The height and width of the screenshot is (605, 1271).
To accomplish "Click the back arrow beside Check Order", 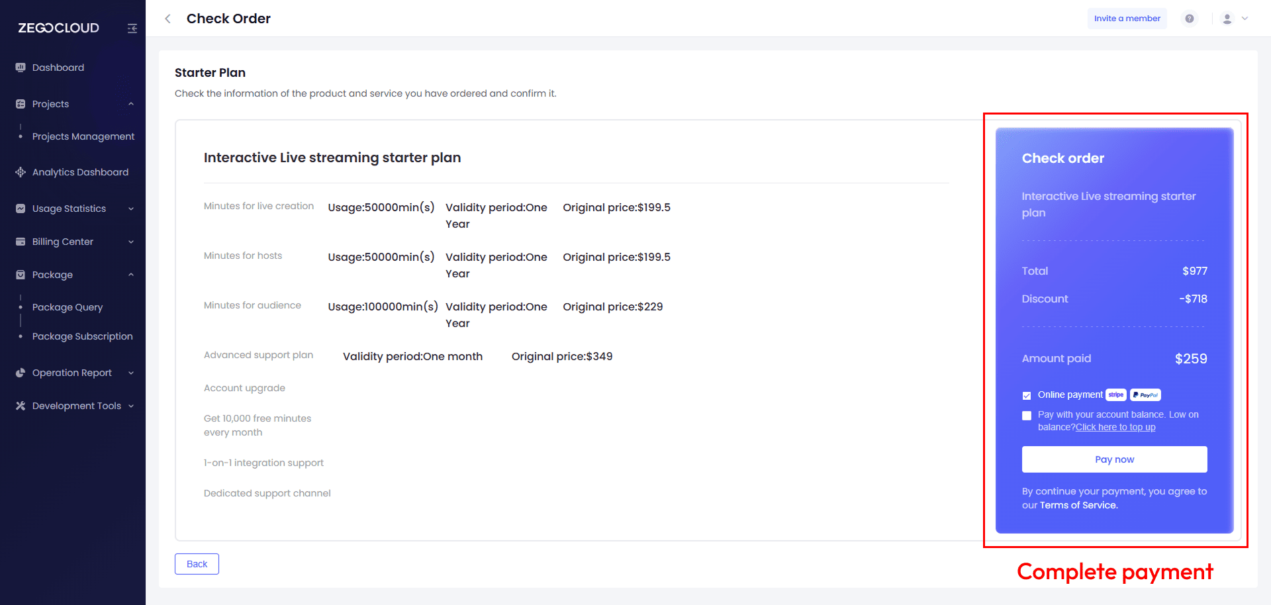I will (168, 19).
